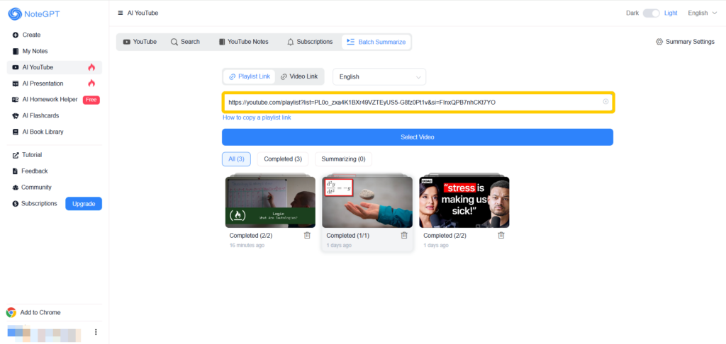Open the summary language dropdown showing English

(379, 76)
